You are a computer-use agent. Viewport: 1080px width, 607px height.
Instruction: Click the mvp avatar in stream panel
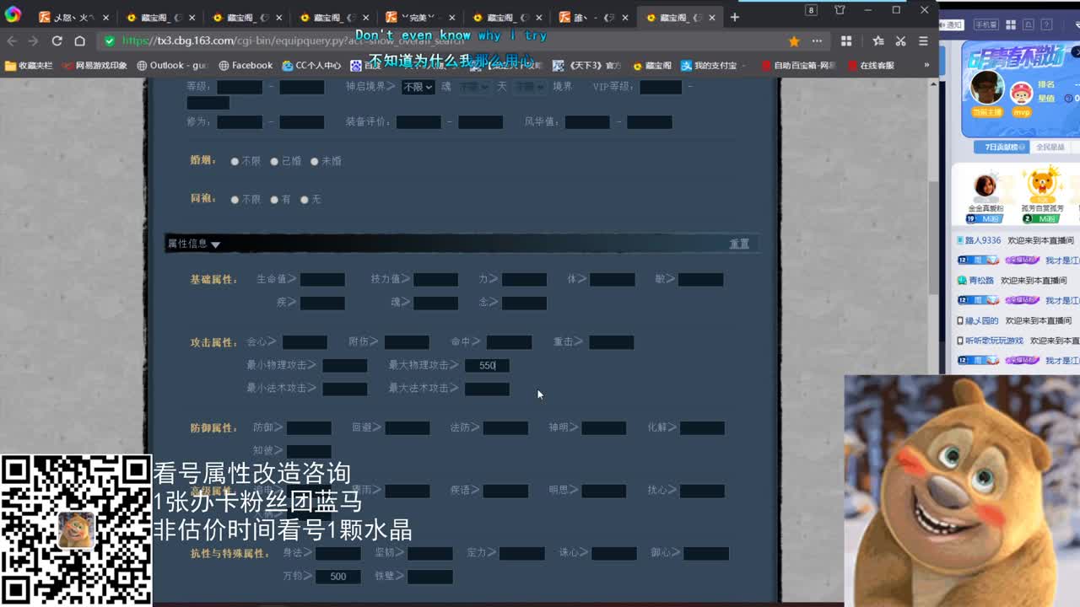pos(1022,93)
